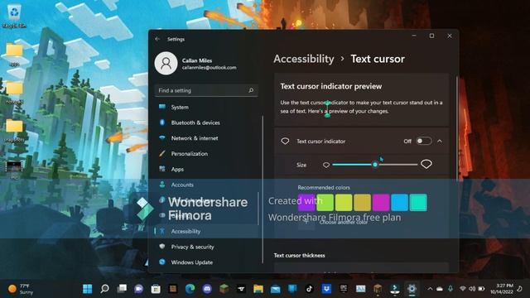
Task: Click the large indicator icon right of Size slider
Action: tap(426, 164)
